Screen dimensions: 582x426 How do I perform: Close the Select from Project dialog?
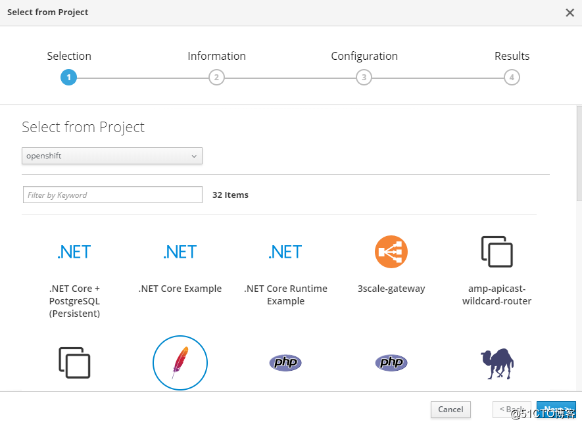click(x=570, y=12)
